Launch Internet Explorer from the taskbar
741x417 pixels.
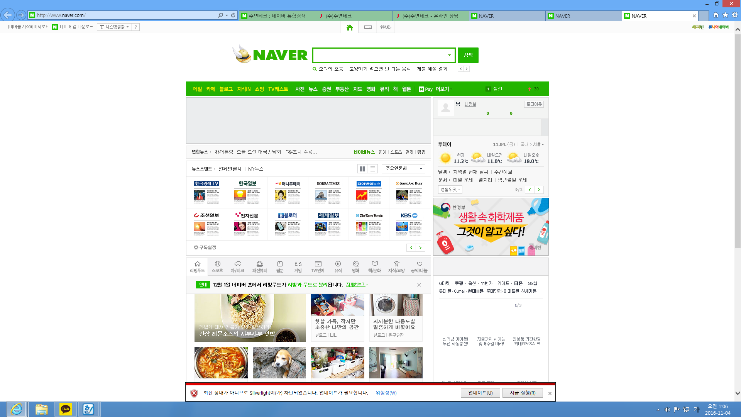coord(17,409)
